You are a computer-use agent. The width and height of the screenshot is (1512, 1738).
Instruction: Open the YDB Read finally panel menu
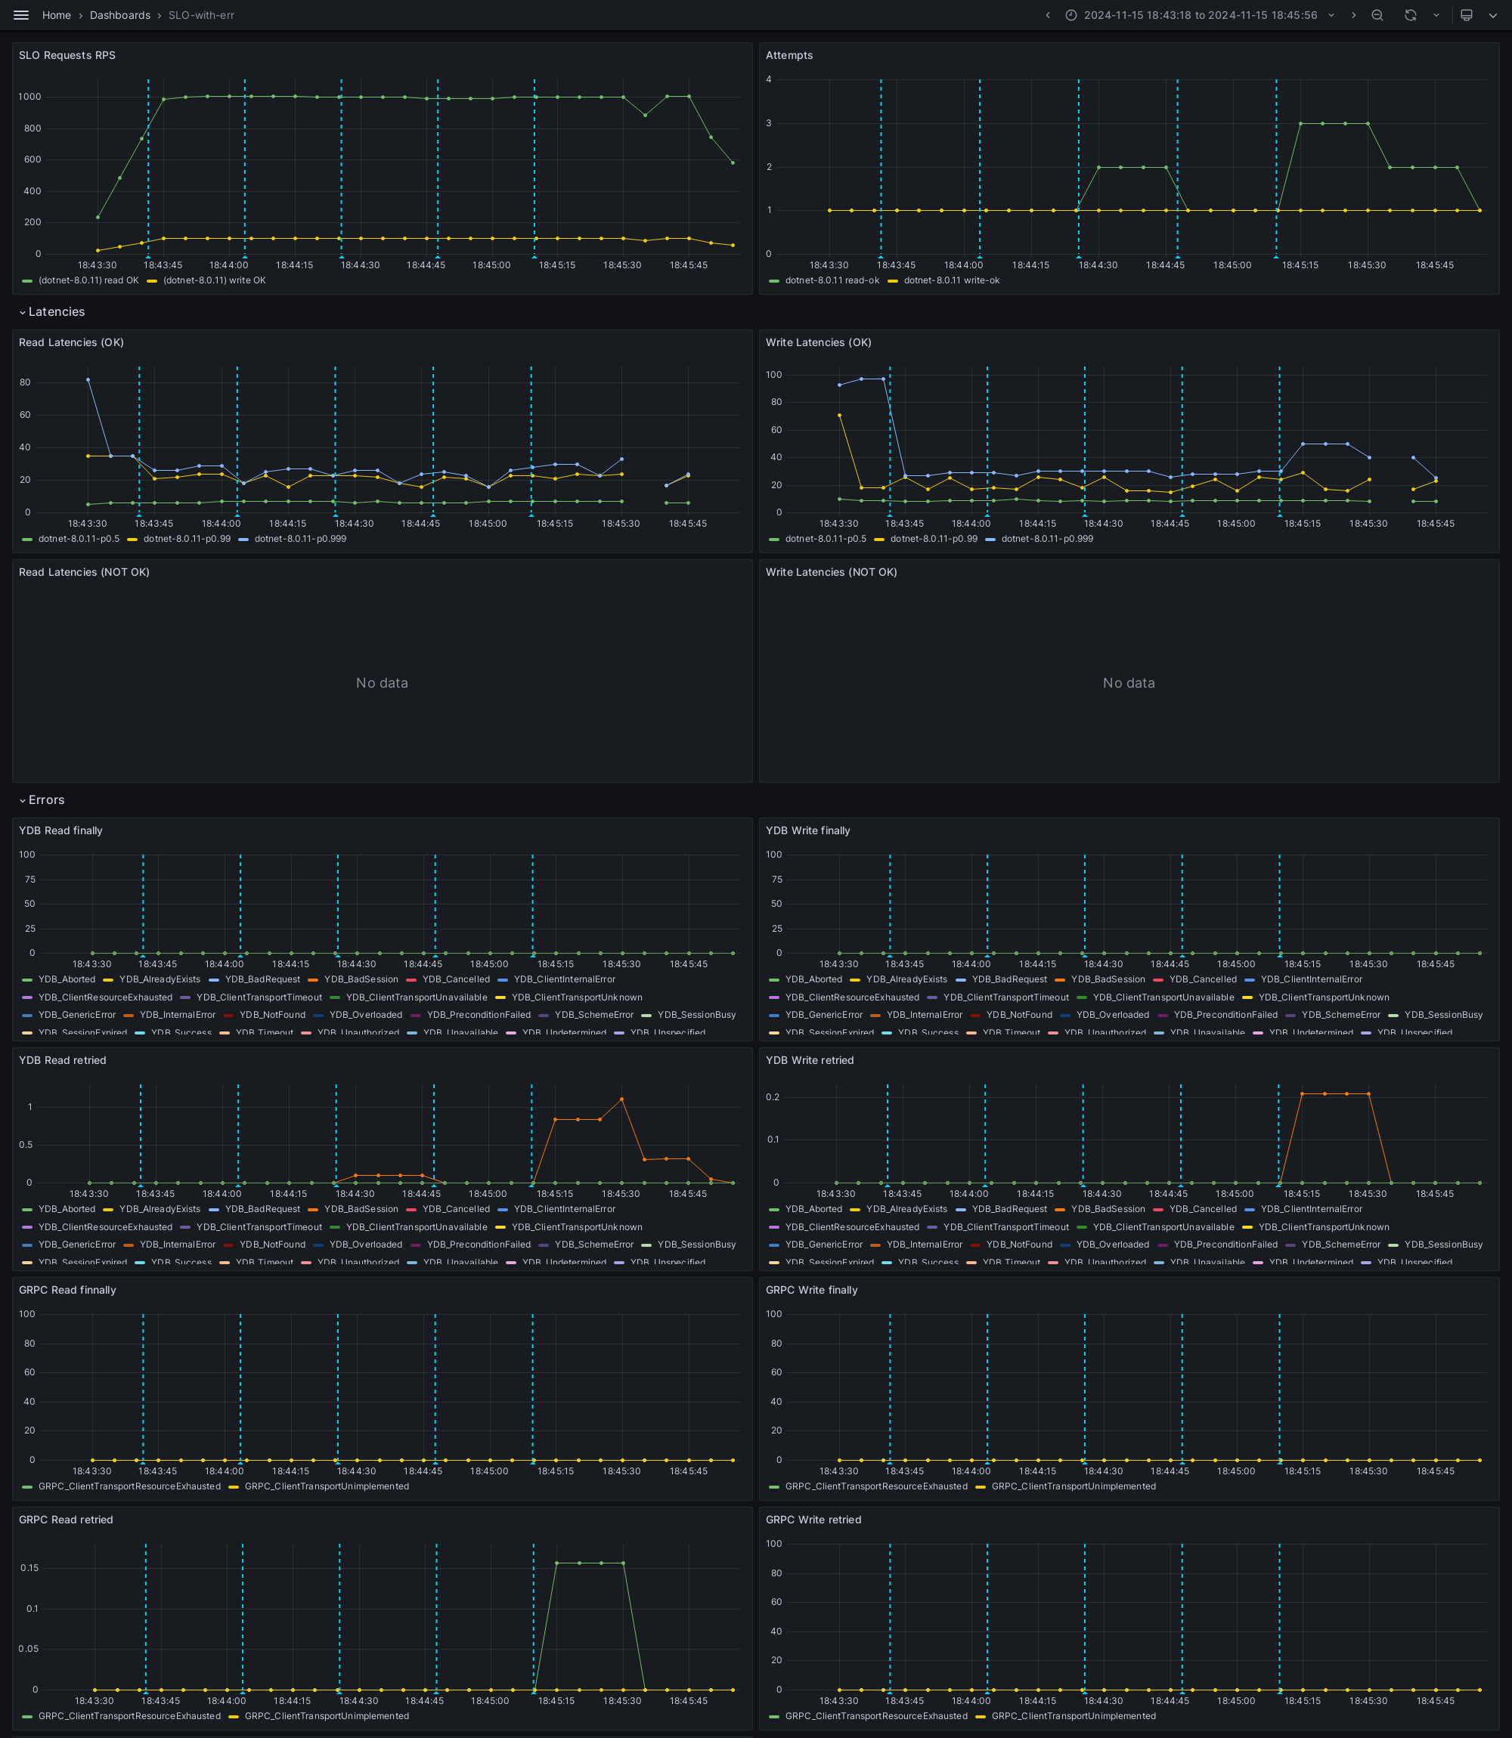point(60,830)
